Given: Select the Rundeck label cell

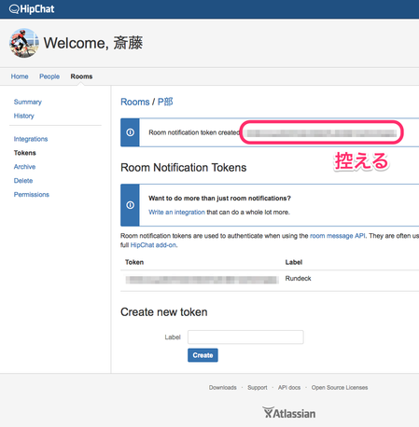Looking at the screenshot, I should click(298, 279).
